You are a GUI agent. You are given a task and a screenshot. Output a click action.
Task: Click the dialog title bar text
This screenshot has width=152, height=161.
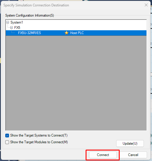[36, 5]
